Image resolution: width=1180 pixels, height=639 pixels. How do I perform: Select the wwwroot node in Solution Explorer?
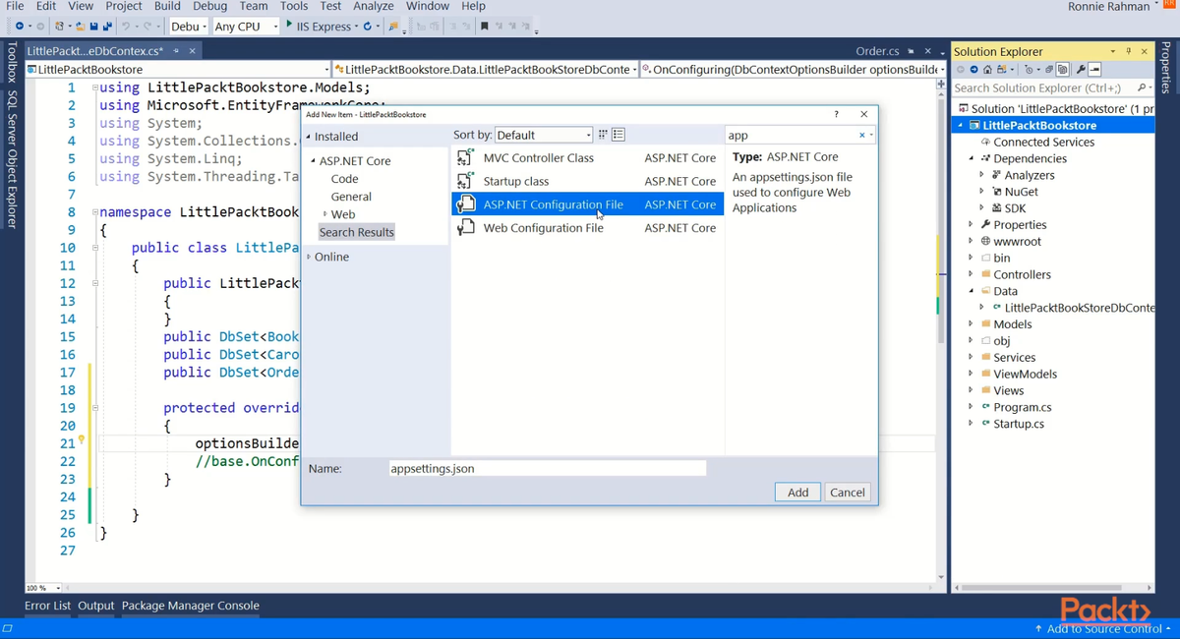(1017, 241)
